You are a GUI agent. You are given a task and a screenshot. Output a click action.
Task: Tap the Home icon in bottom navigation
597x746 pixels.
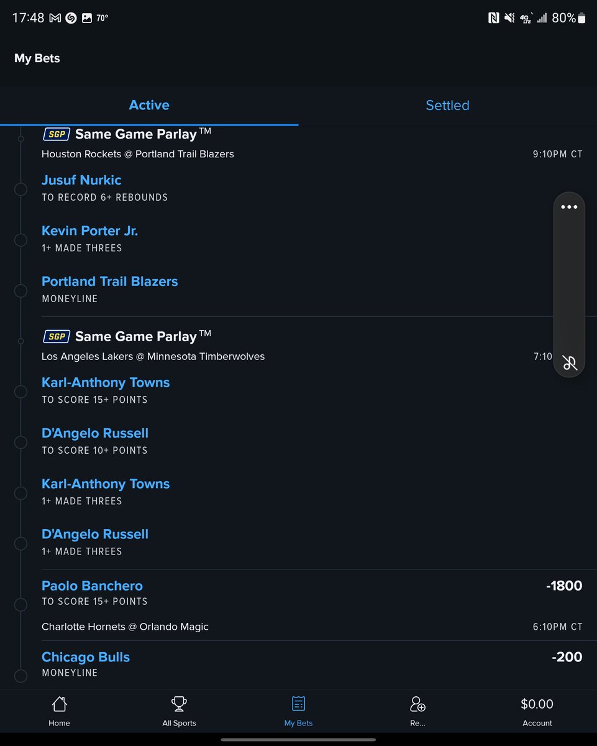click(x=59, y=704)
